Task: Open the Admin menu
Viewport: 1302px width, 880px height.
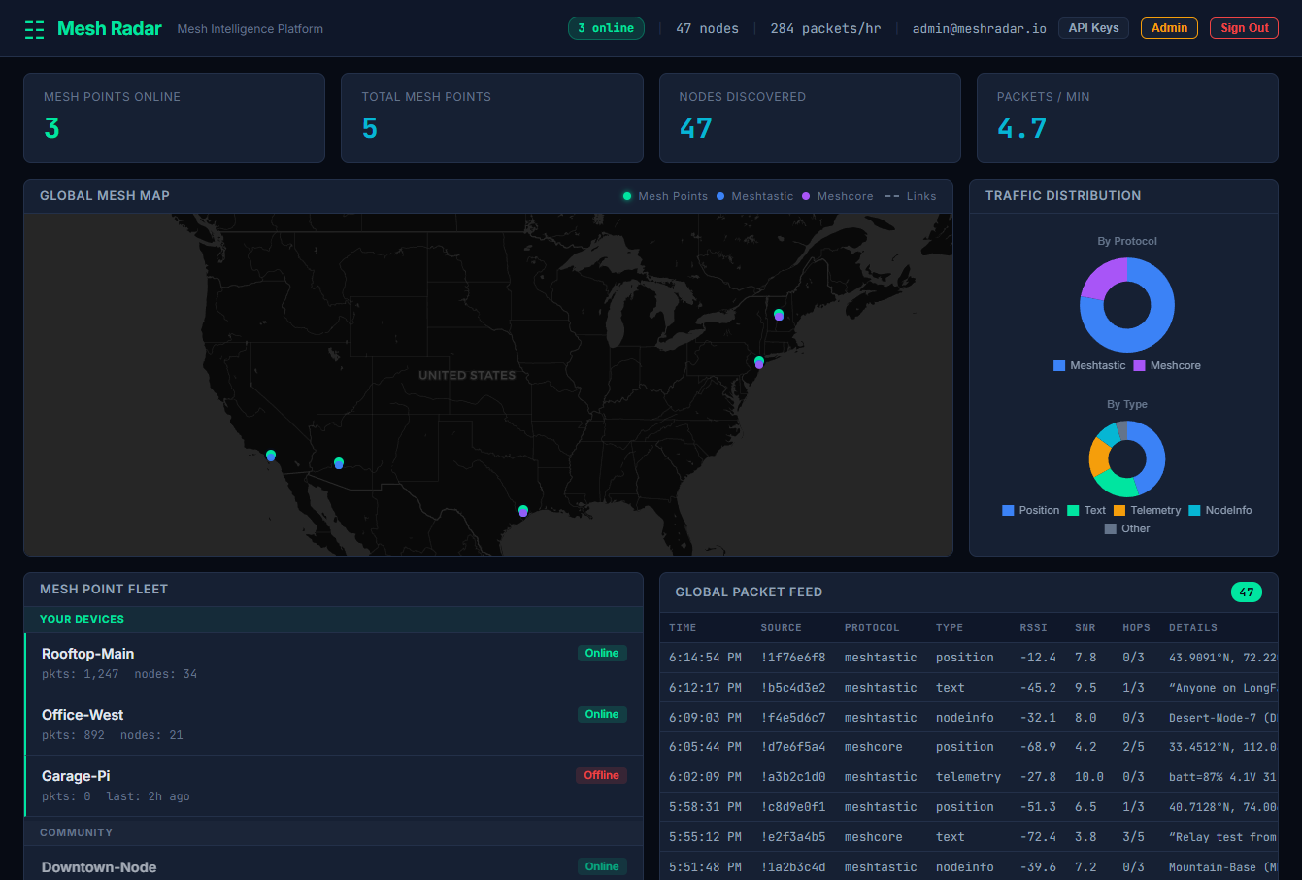Action: (1169, 28)
